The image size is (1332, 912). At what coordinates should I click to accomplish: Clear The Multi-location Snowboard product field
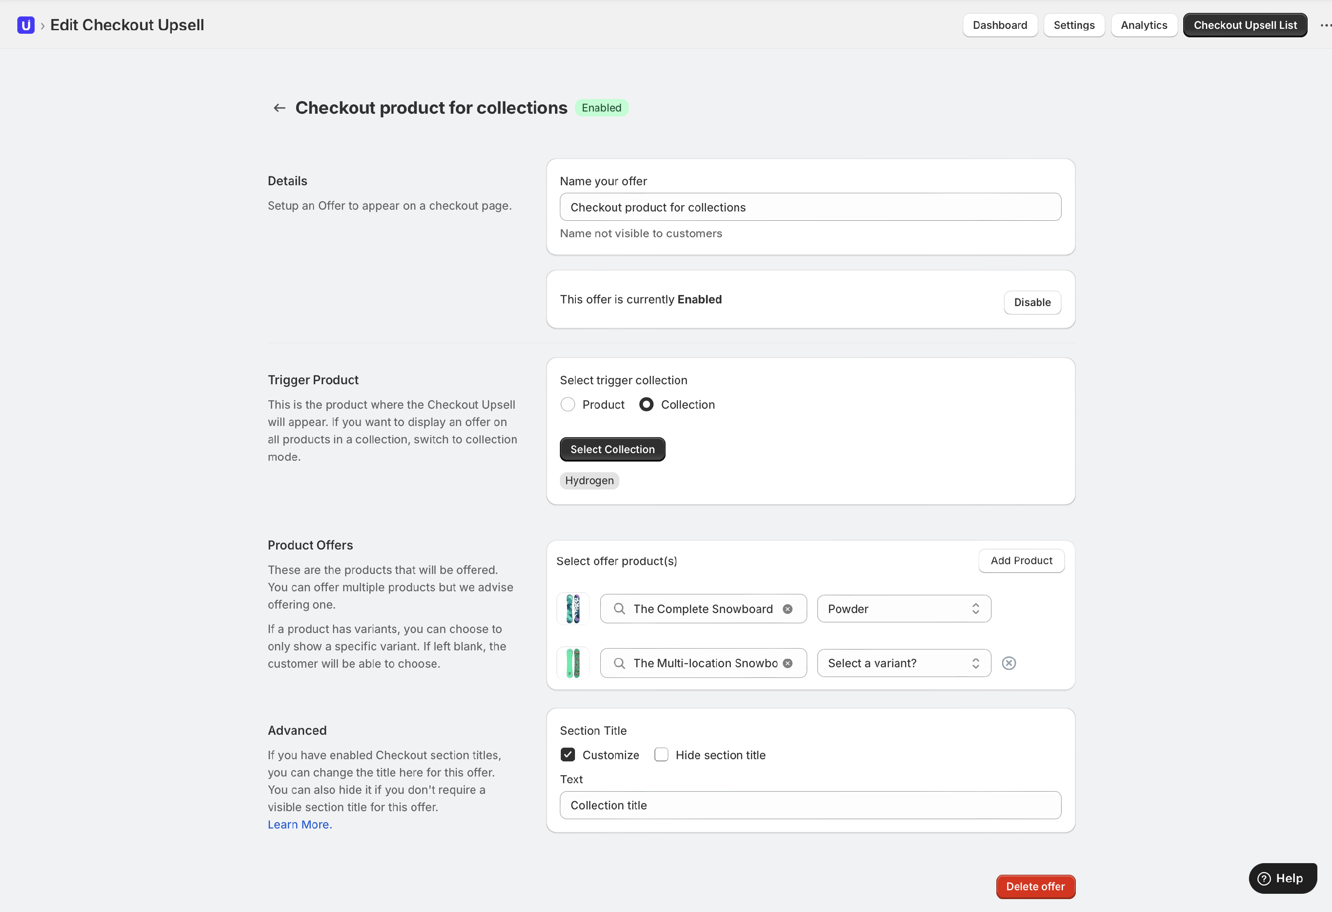click(788, 663)
